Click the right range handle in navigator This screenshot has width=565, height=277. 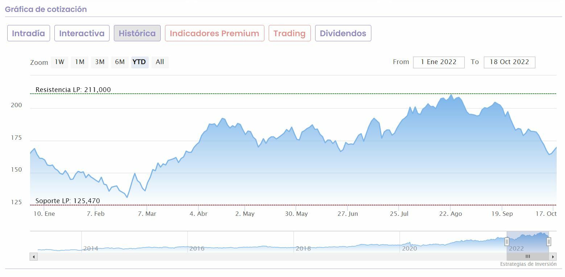pos(549,242)
